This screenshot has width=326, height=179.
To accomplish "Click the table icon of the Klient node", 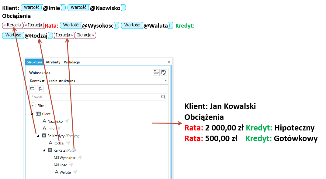I will point(38,114).
